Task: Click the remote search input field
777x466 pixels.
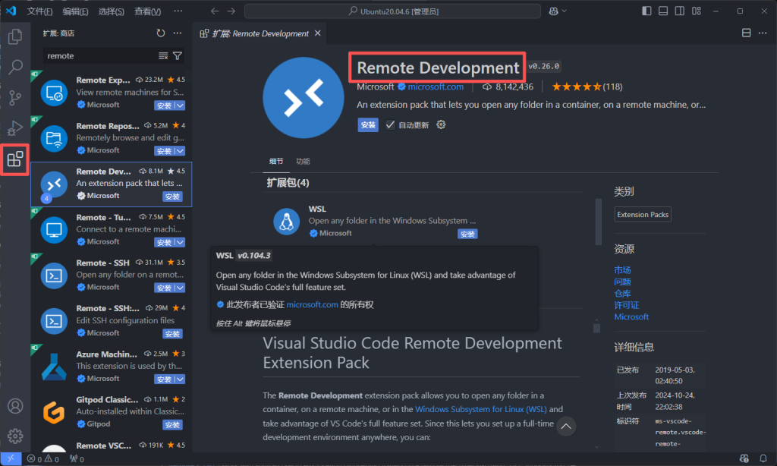Action: pos(99,56)
